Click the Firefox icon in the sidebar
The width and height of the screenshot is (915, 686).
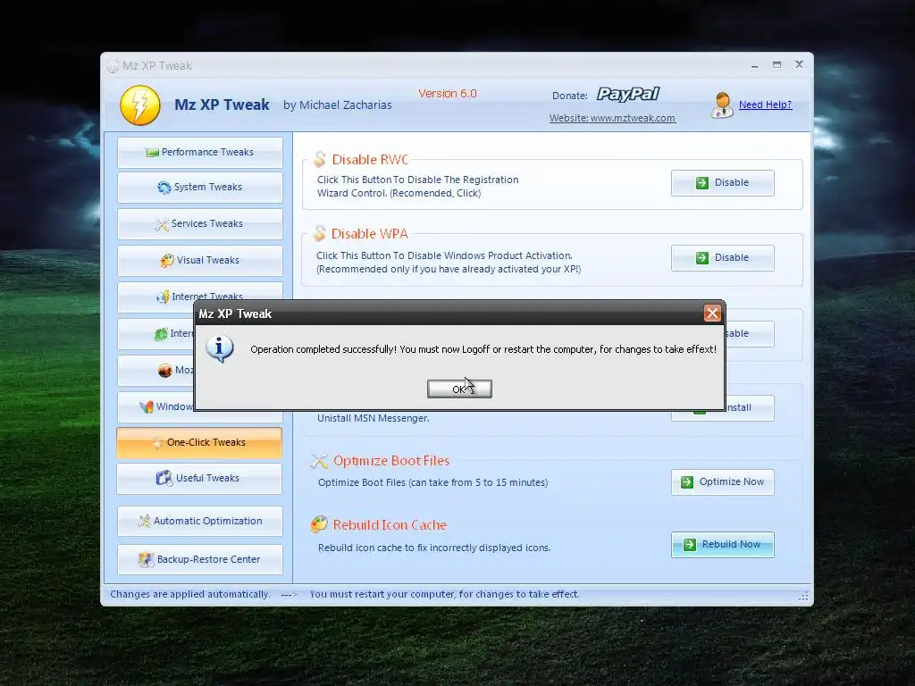pos(165,371)
